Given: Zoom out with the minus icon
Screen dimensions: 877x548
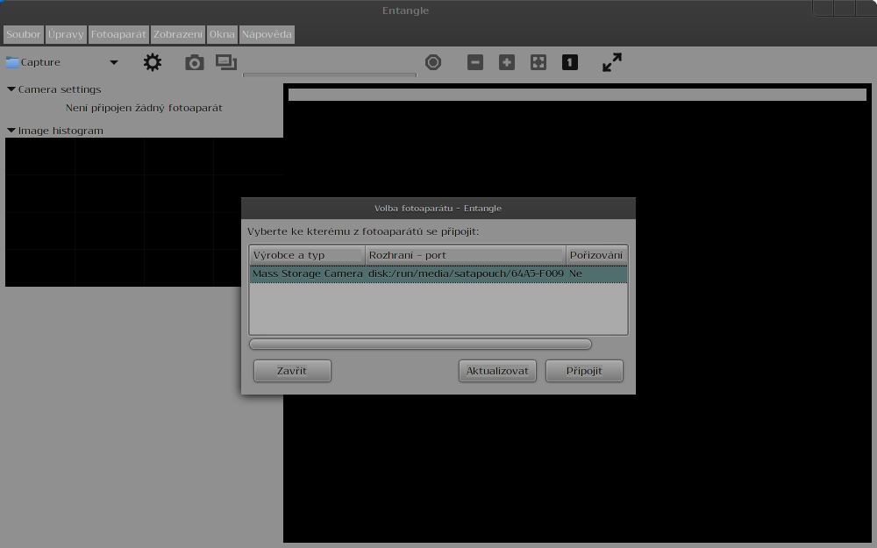Looking at the screenshot, I should click(474, 62).
